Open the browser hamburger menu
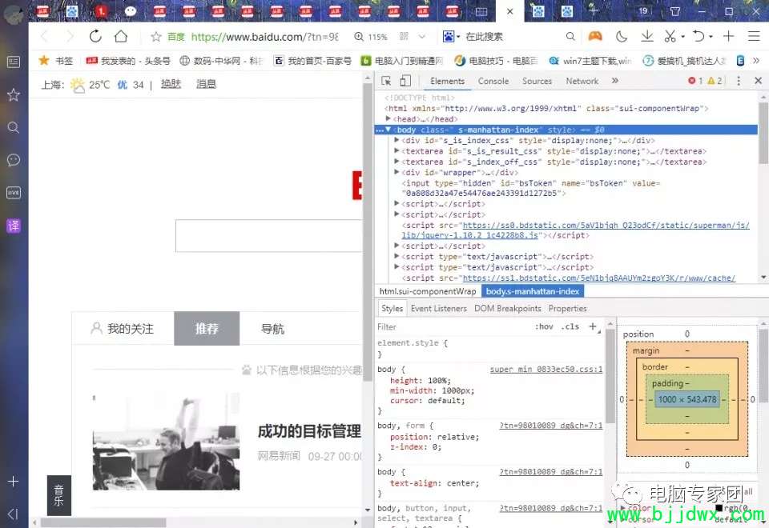The image size is (769, 528). point(754,36)
